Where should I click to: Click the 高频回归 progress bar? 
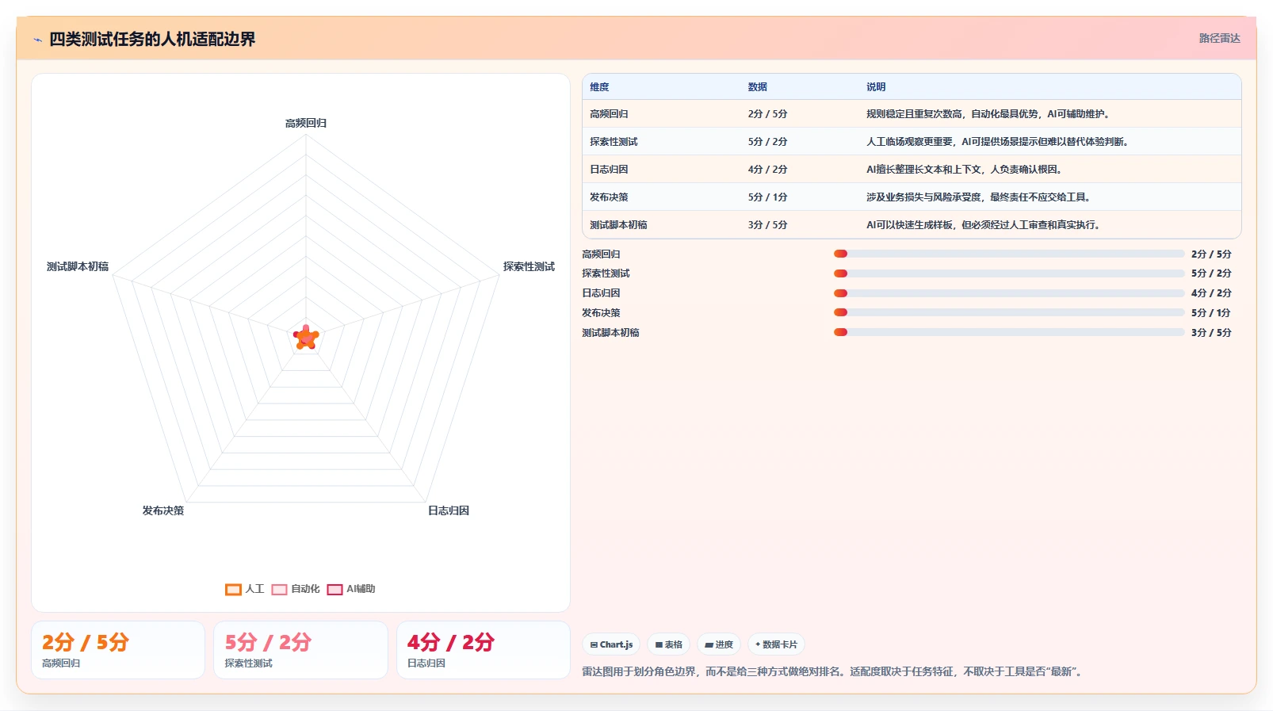1008,254
